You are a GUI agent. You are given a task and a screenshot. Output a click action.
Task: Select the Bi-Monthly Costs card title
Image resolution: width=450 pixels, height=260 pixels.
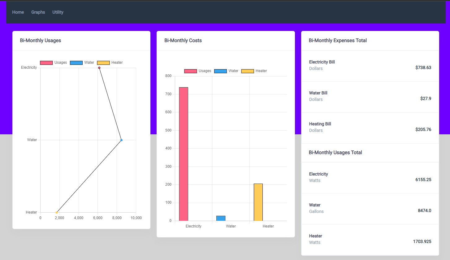pyautogui.click(x=183, y=41)
